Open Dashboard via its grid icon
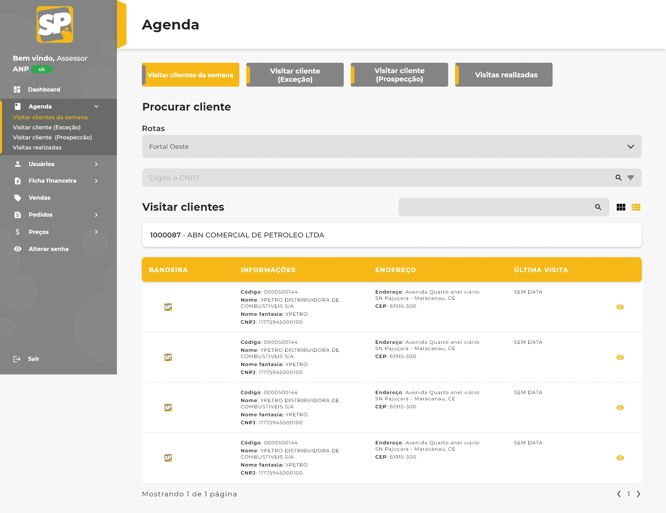 point(17,89)
